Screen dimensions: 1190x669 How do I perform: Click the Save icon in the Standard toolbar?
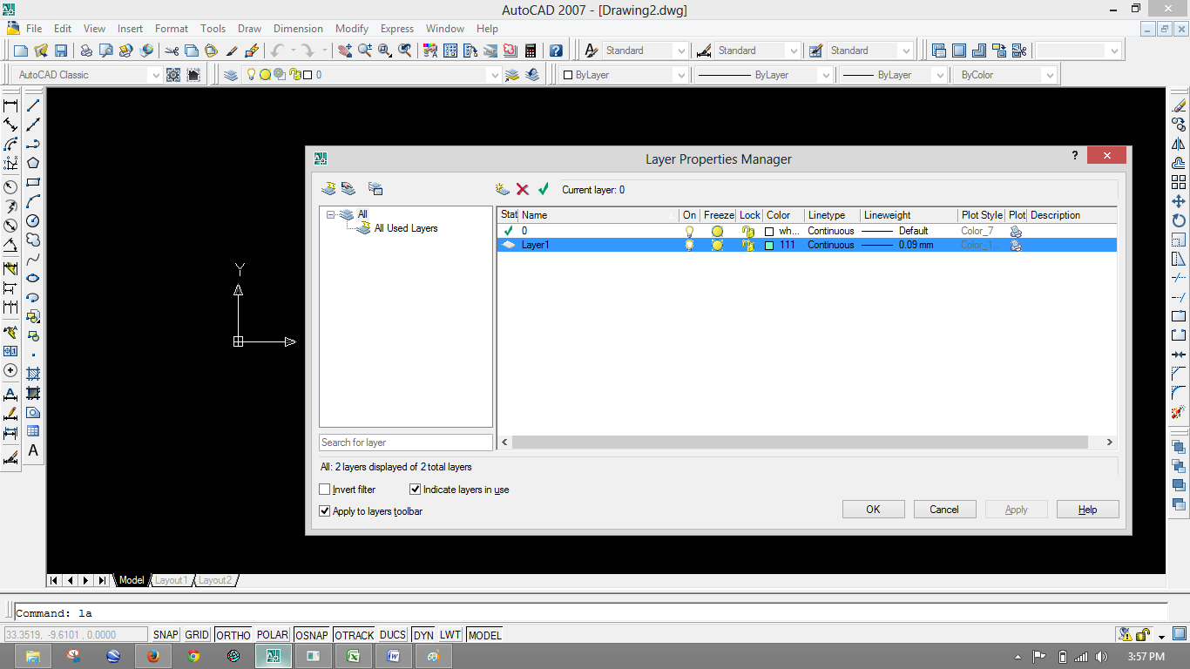[x=61, y=51]
